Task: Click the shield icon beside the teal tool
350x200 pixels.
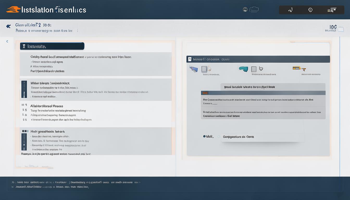Action: coord(261,69)
